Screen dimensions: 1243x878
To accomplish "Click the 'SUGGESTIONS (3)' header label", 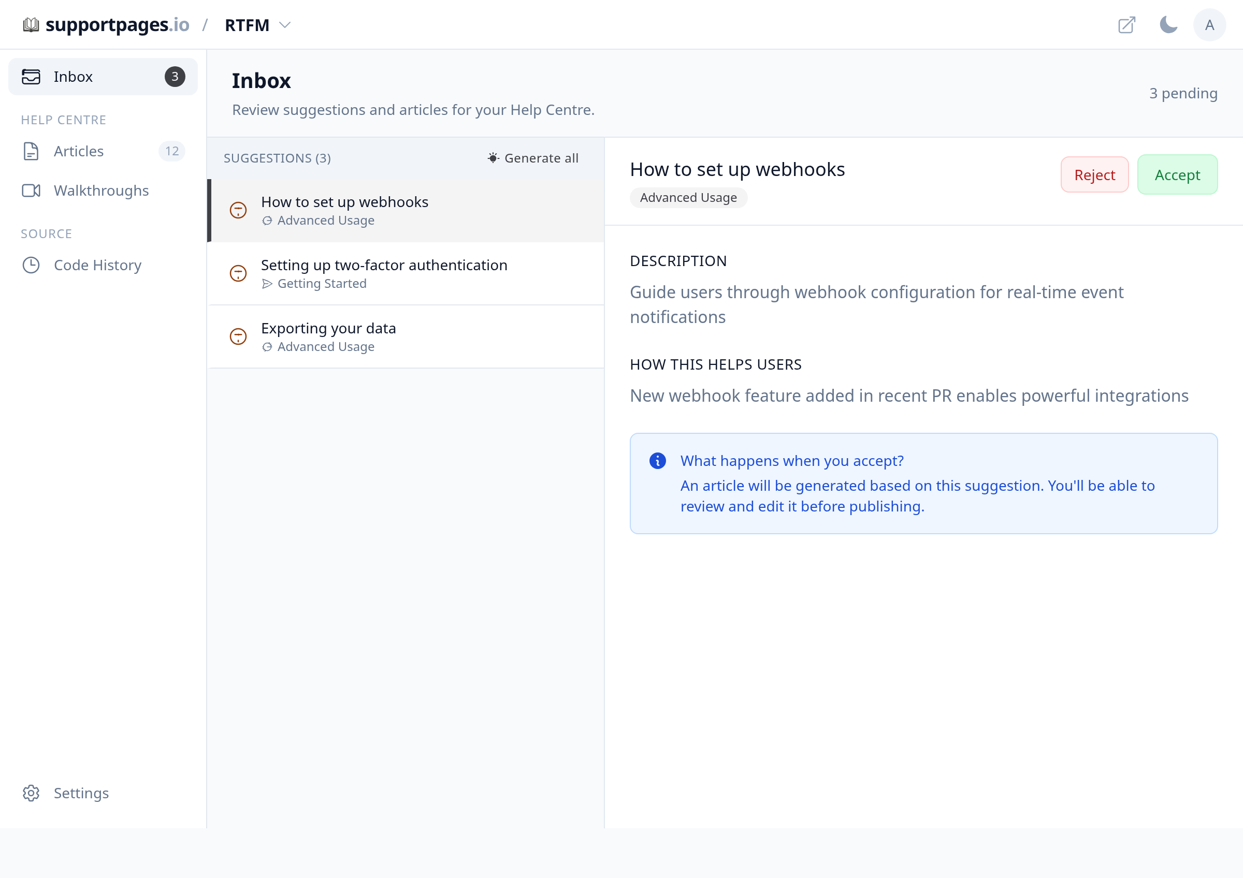I will [277, 158].
